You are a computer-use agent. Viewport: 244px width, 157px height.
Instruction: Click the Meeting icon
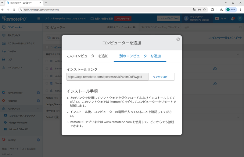point(4,140)
